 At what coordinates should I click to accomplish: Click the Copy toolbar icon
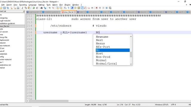[26, 8]
